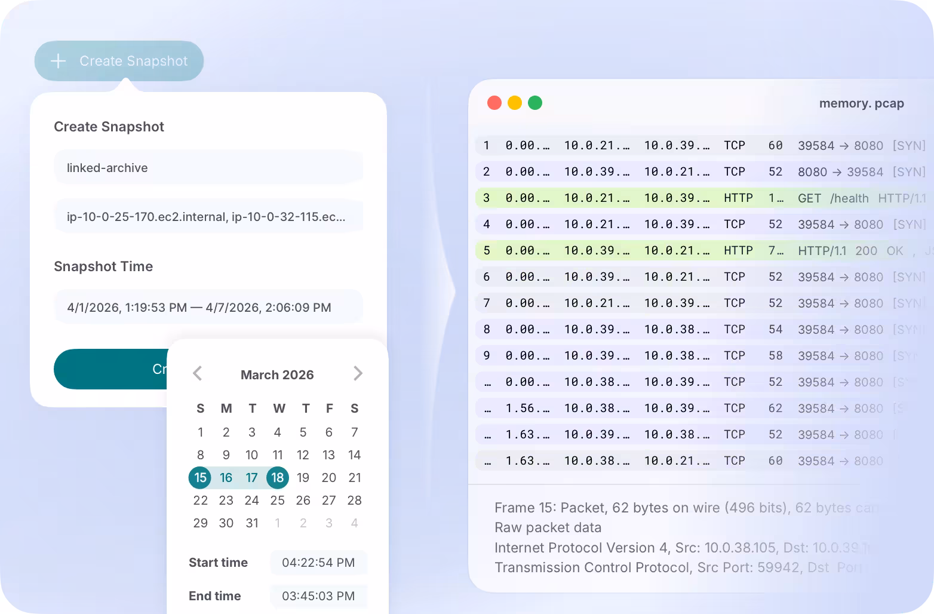Click the March 2026 month heading
Screen dimensions: 934x614
point(277,374)
